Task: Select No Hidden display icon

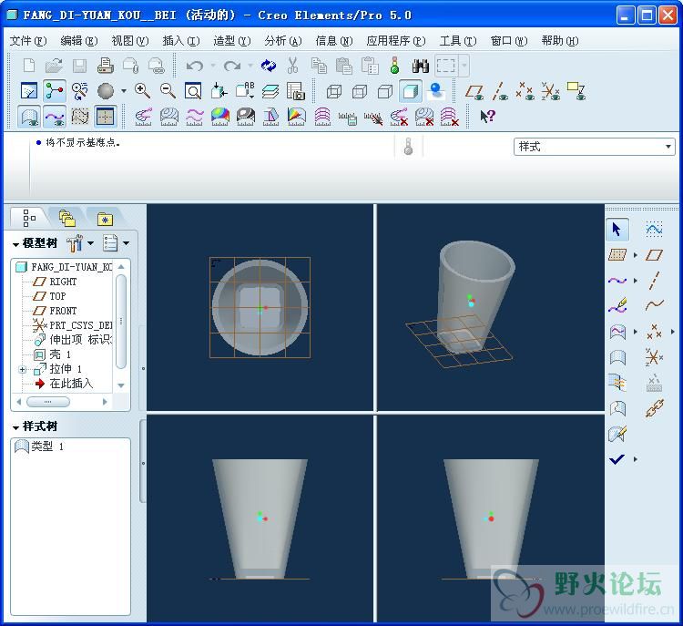Action: coord(385,91)
